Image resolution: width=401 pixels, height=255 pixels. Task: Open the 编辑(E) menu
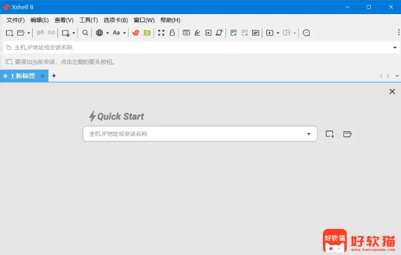(39, 20)
